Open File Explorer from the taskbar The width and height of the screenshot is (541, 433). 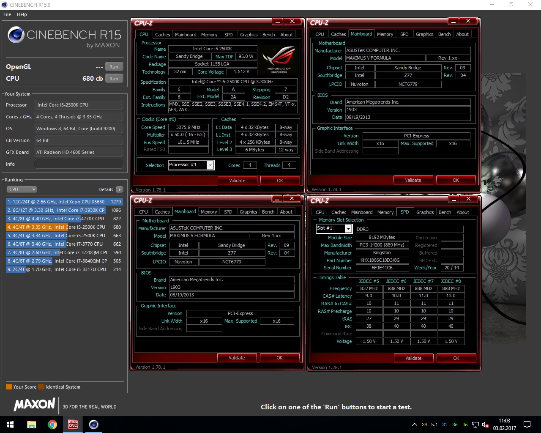[x=32, y=425]
